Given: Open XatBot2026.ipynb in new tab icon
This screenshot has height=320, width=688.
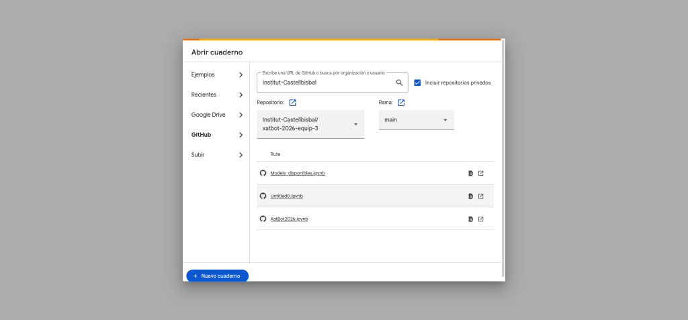Looking at the screenshot, I should tap(480, 219).
